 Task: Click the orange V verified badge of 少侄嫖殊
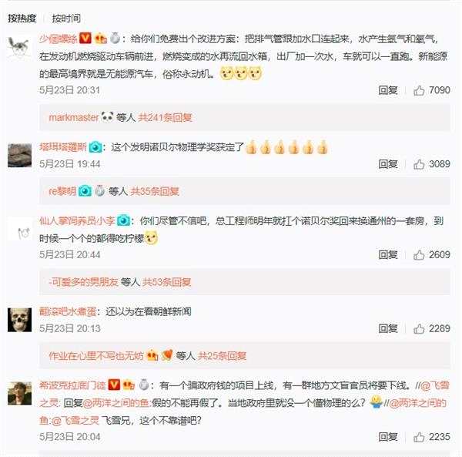coord(85,38)
